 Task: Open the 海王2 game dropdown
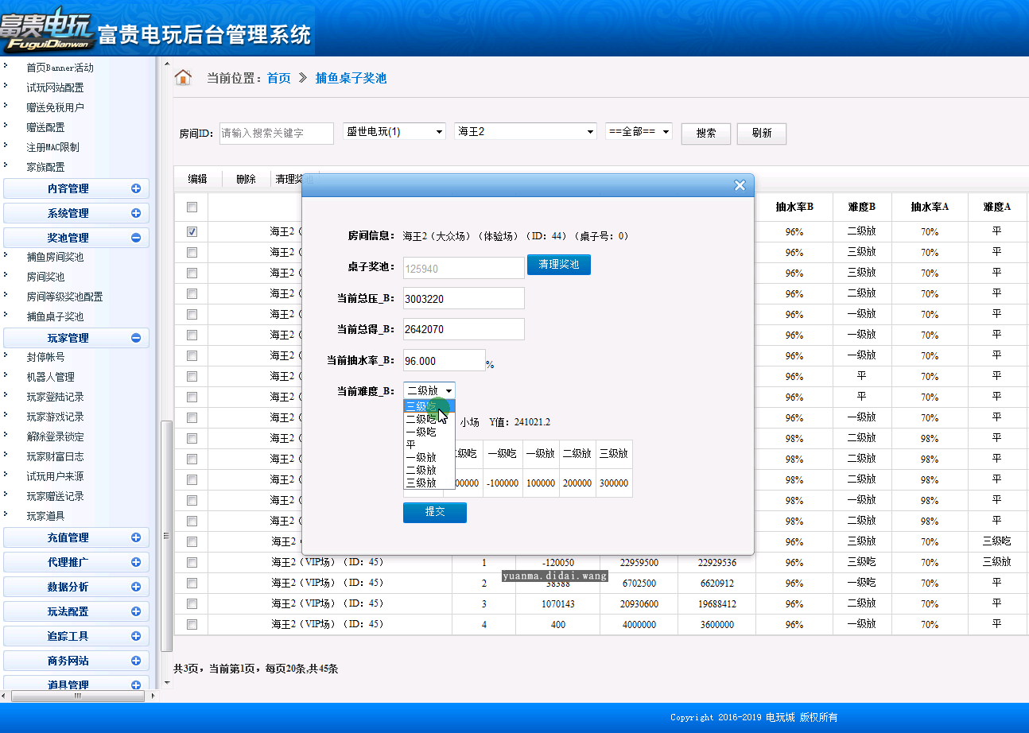point(526,131)
